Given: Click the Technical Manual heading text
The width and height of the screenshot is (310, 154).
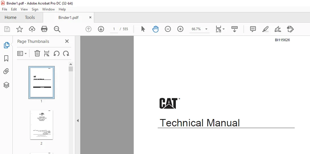Looking at the screenshot, I should 200,123.
